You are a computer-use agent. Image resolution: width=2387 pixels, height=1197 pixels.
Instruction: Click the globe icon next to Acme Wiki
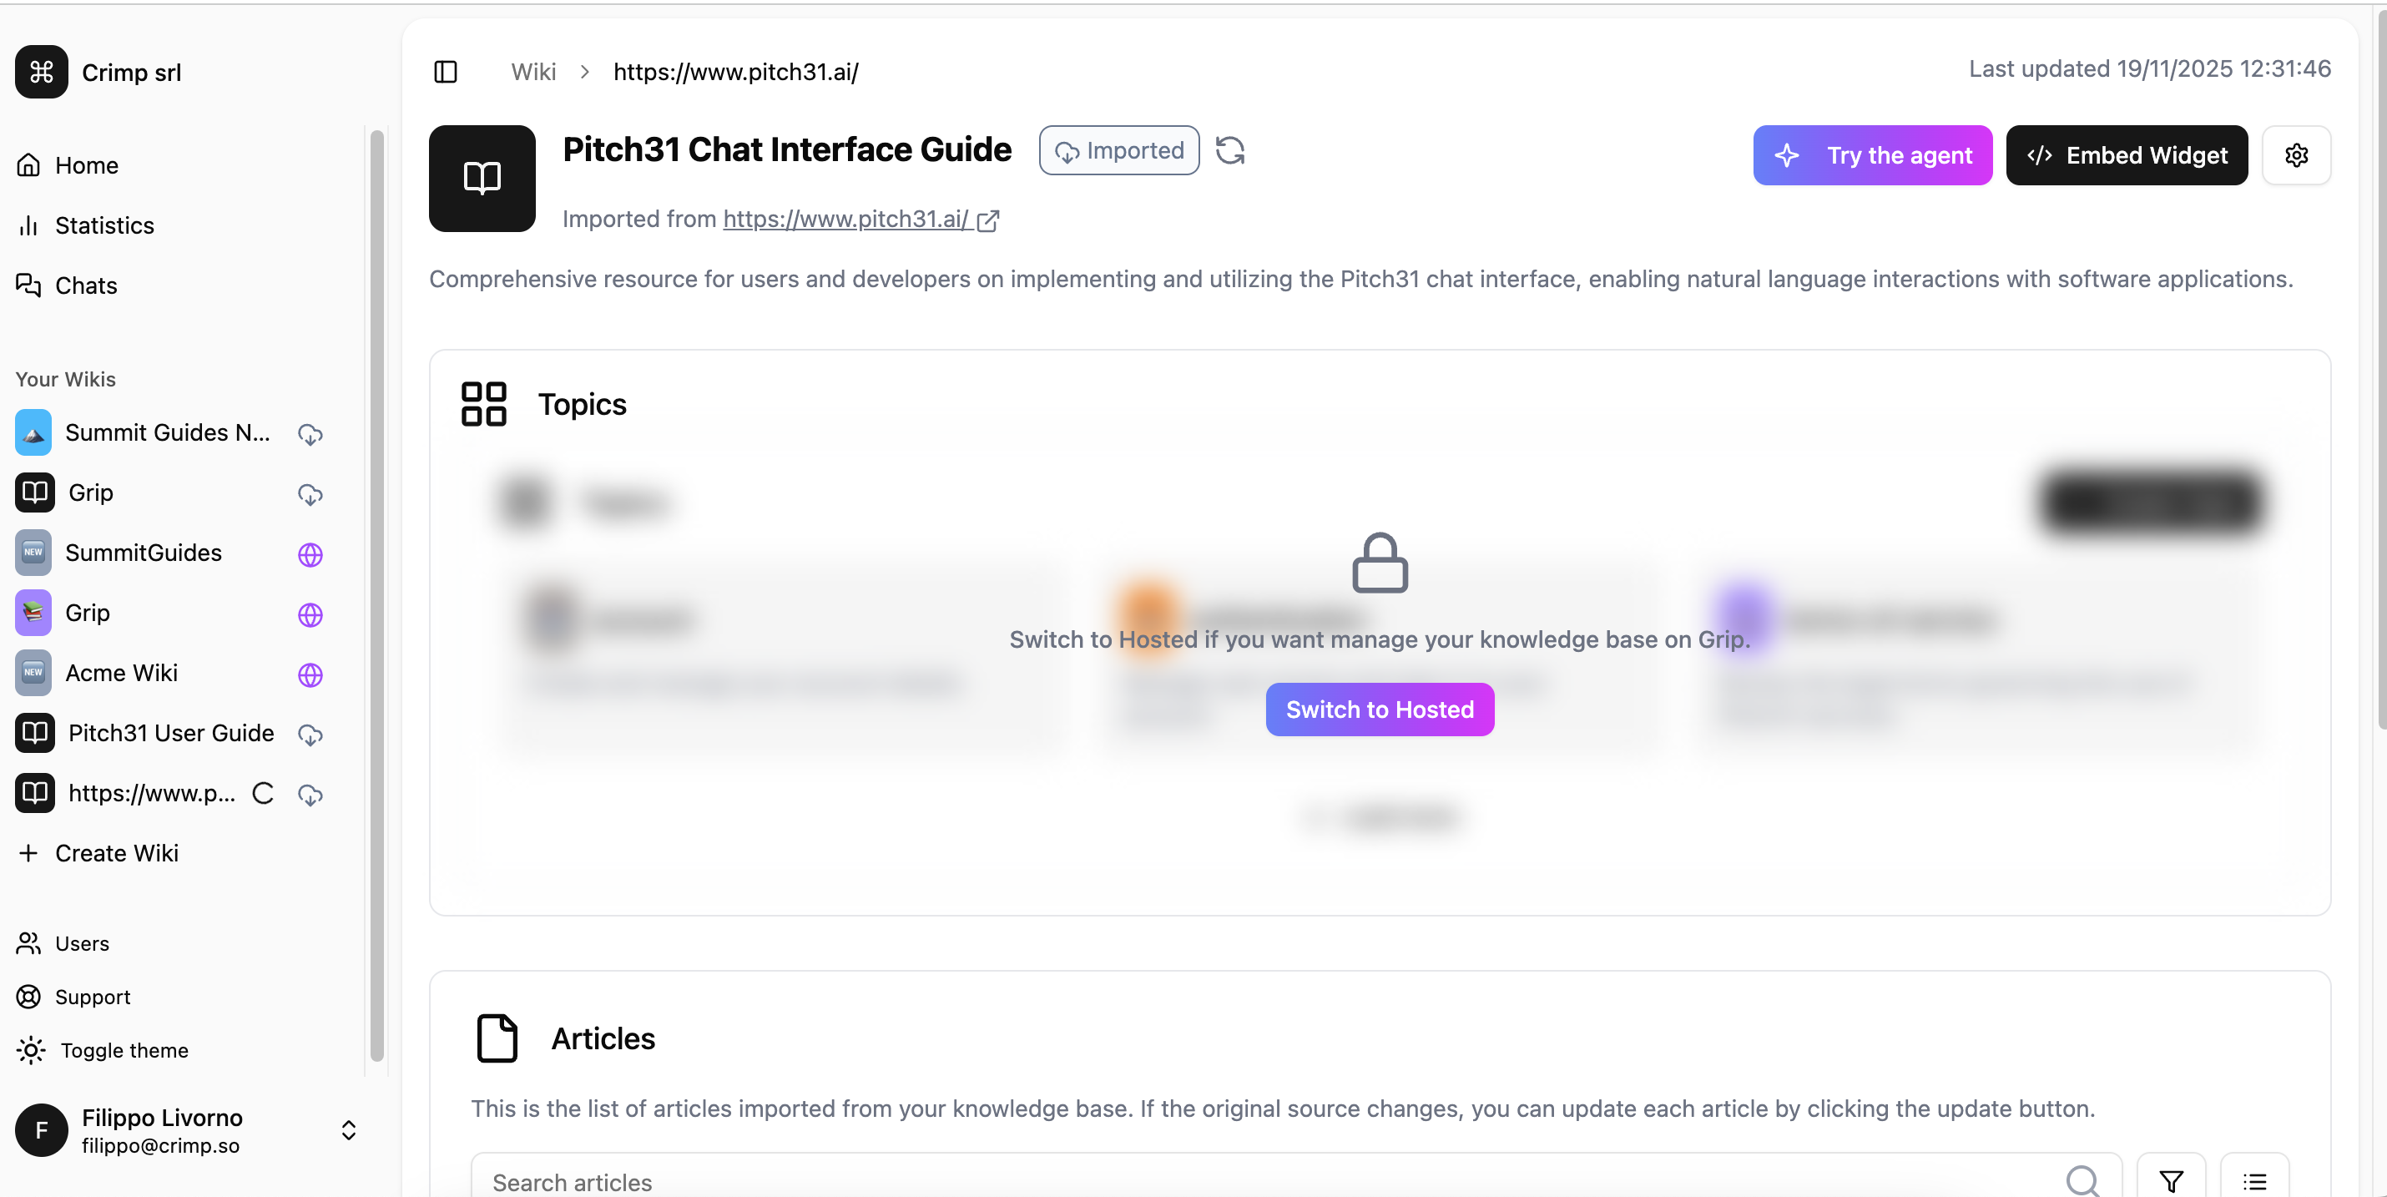pyautogui.click(x=310, y=674)
